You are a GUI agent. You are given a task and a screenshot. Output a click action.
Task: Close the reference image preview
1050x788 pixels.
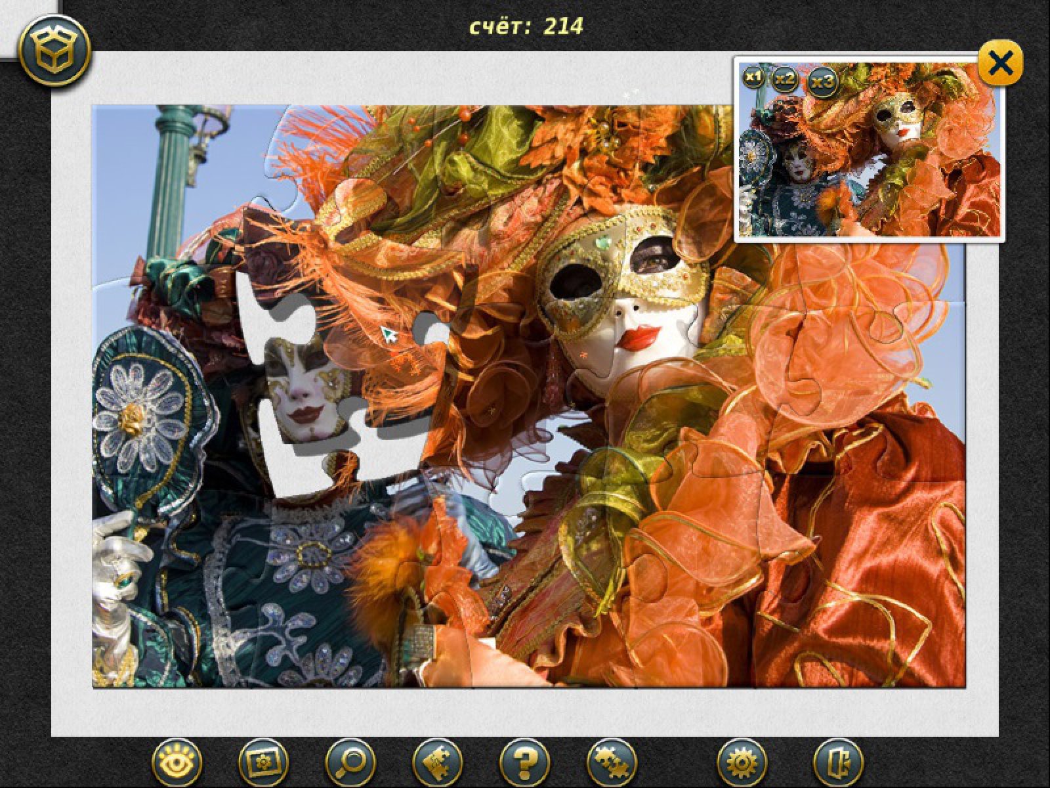coord(1000,63)
